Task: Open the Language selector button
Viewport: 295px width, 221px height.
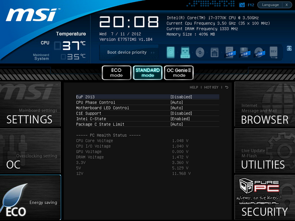Action: pos(270,5)
